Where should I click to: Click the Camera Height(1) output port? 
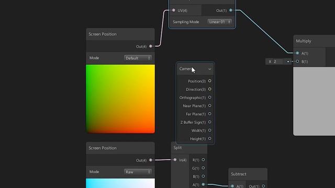pyautogui.click(x=210, y=138)
